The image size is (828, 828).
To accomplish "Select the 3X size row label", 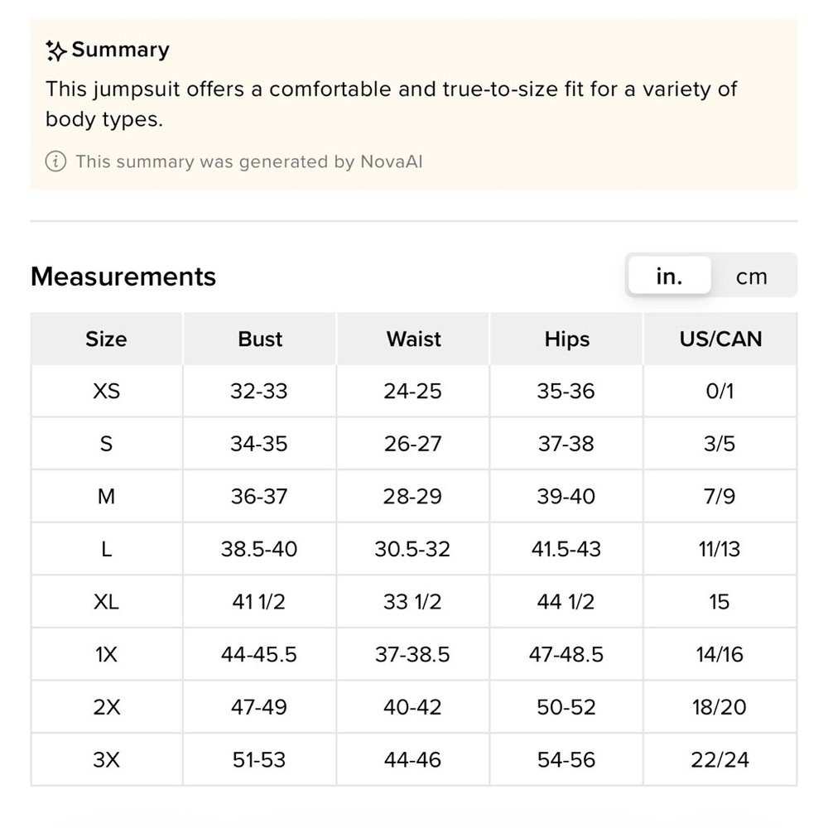I will tap(106, 759).
